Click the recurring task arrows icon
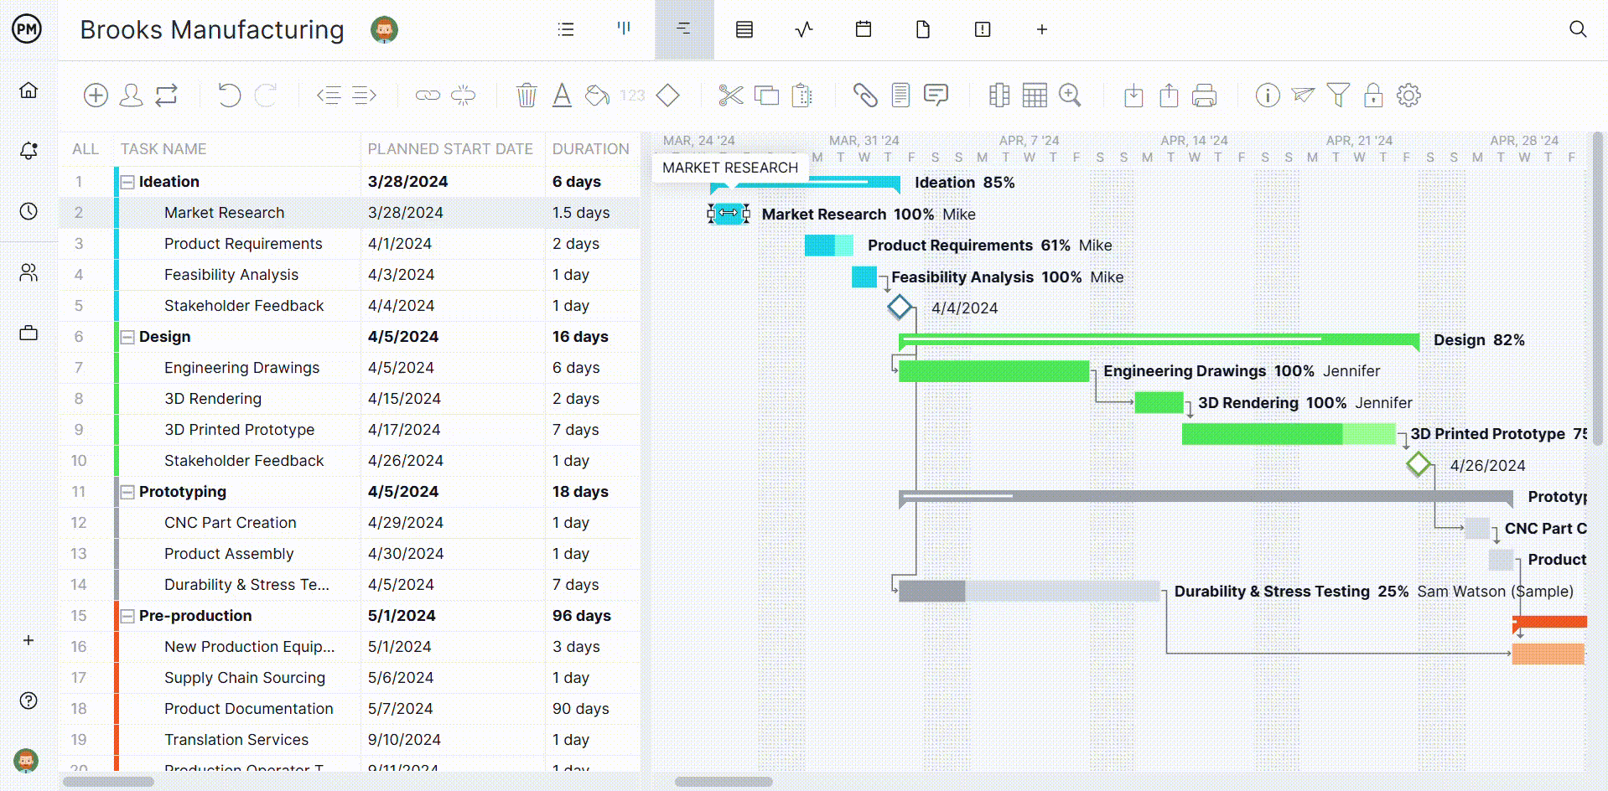1608x791 pixels. (x=167, y=96)
